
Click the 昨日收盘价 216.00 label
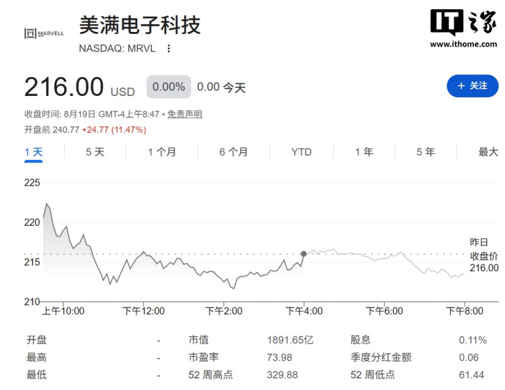click(x=483, y=255)
